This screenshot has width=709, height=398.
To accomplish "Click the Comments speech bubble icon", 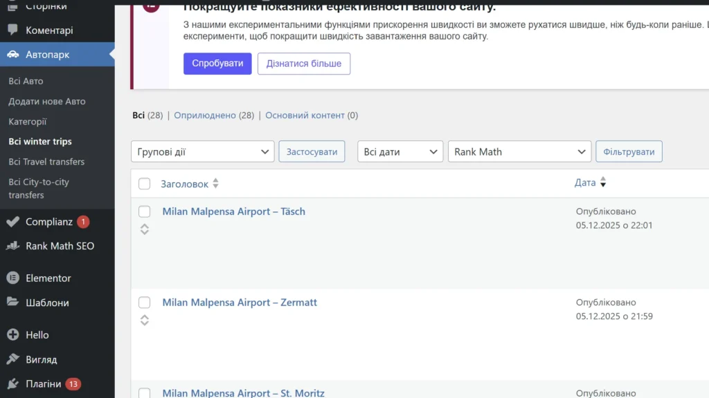I will point(12,30).
